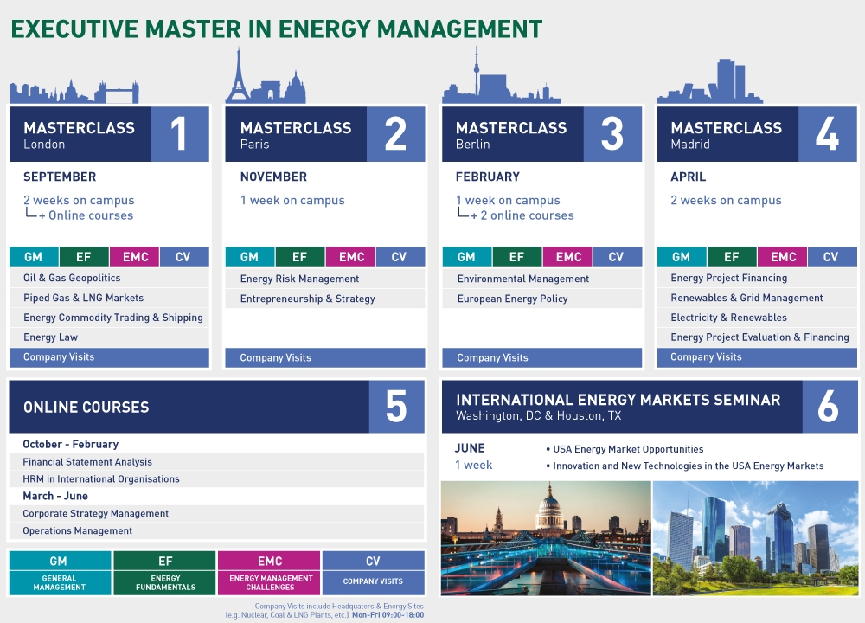This screenshot has width=865, height=623.
Task: Select the number 2 Masterclass Paris badge
Action: [x=395, y=134]
